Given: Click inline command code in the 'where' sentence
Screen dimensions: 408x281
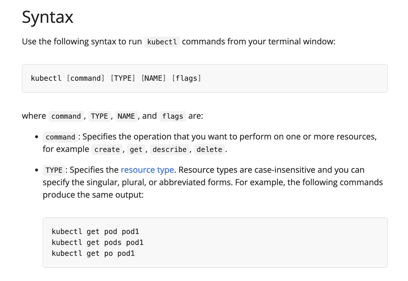Looking at the screenshot, I should tap(66, 116).
